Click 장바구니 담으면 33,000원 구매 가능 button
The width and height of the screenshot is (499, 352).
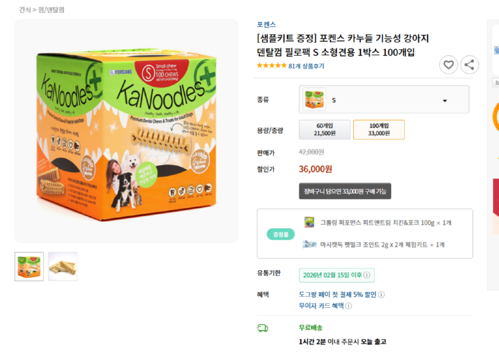(345, 191)
